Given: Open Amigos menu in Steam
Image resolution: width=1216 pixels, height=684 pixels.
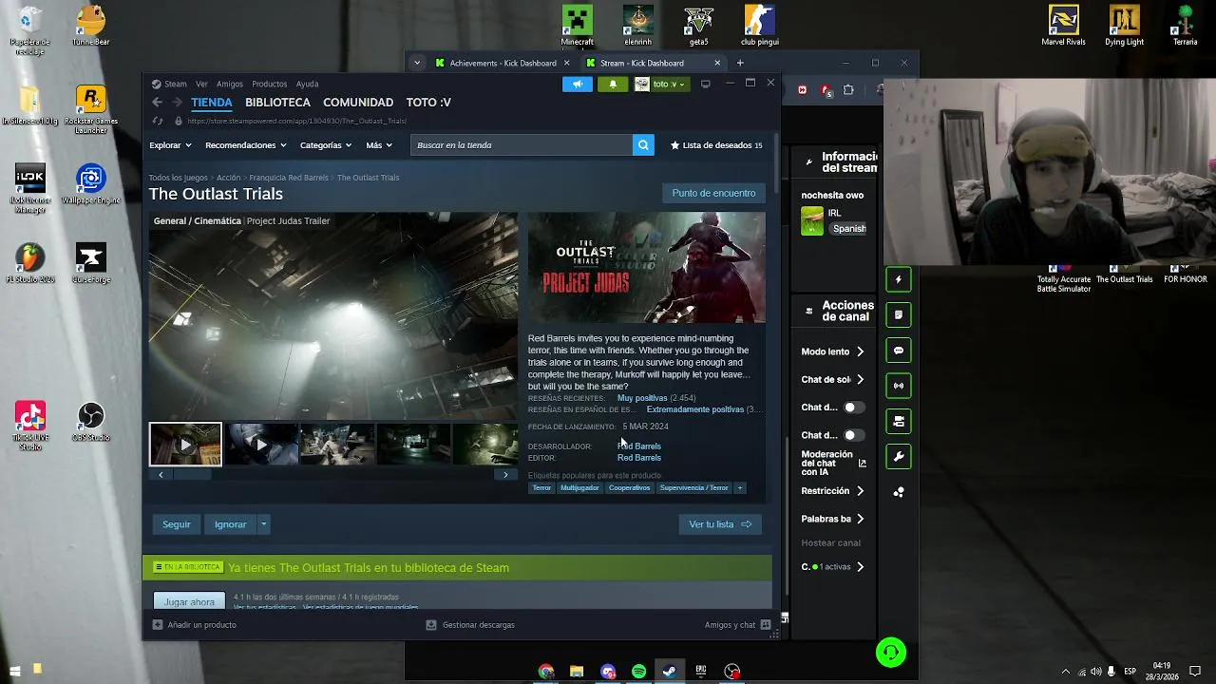Looking at the screenshot, I should tap(230, 84).
